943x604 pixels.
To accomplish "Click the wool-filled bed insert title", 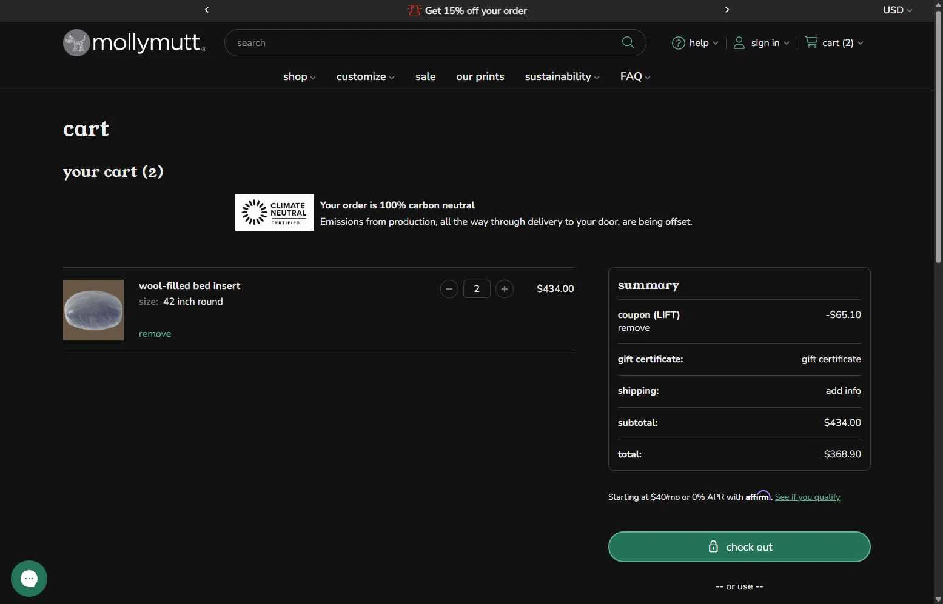I will pyautogui.click(x=190, y=286).
